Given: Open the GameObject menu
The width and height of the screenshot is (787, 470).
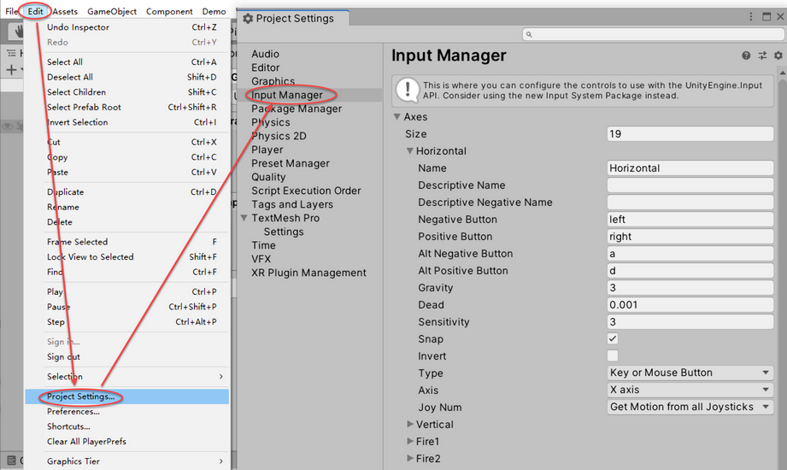Looking at the screenshot, I should tap(112, 11).
